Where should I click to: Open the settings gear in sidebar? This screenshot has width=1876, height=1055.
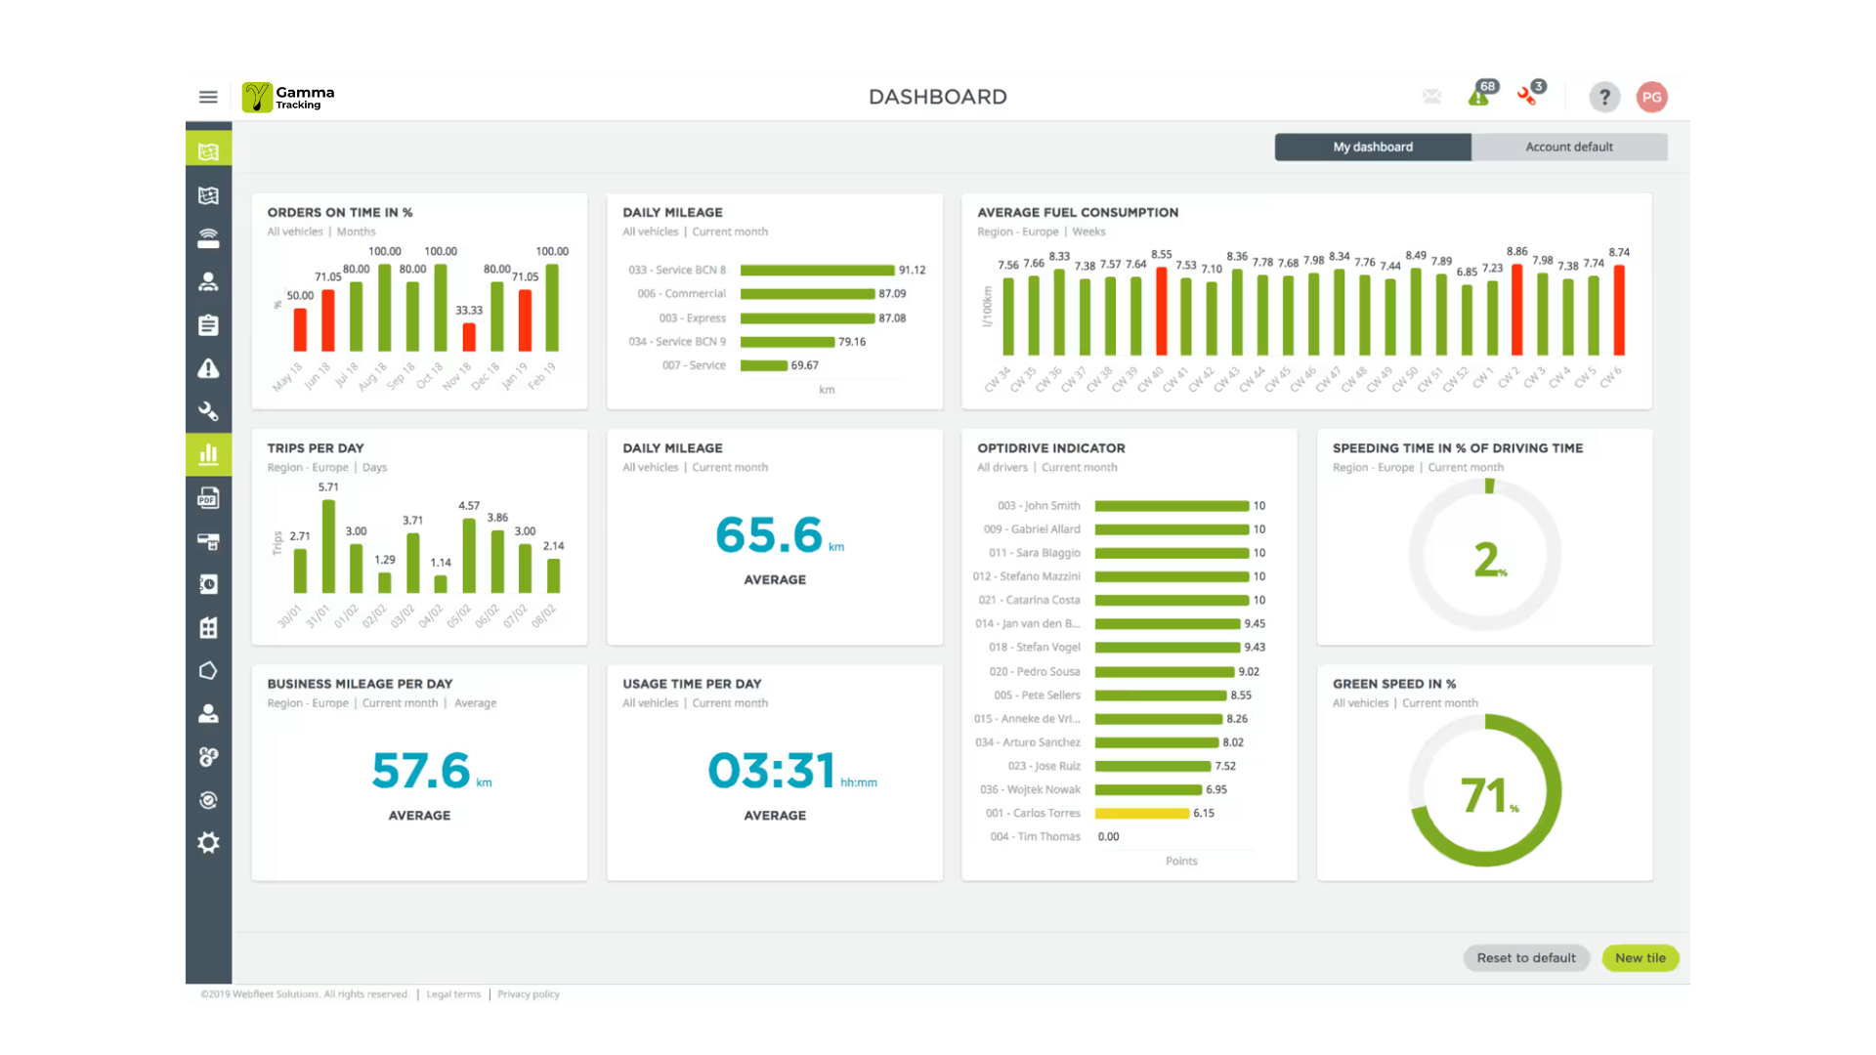[208, 842]
